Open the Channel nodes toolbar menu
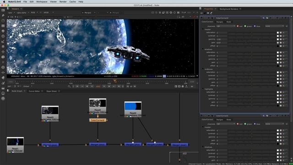Screen dimensions: 293x165 3,26
